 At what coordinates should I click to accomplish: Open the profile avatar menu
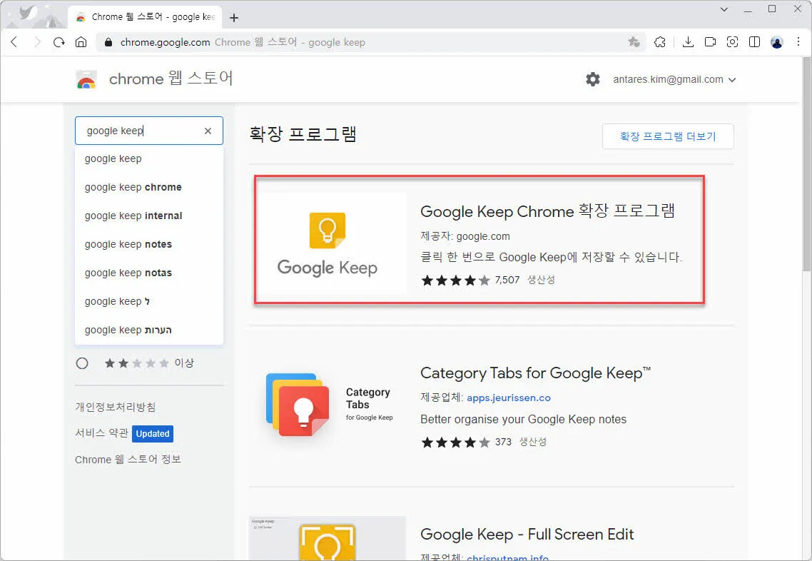(x=777, y=42)
